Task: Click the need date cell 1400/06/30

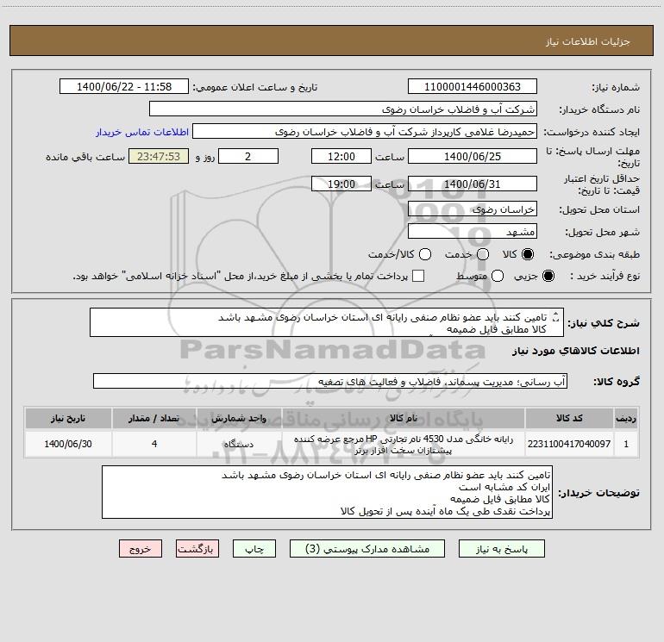Action: (x=68, y=444)
